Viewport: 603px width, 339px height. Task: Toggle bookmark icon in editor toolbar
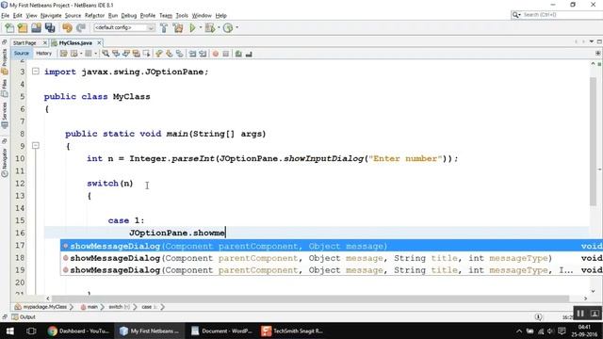click(x=180, y=54)
